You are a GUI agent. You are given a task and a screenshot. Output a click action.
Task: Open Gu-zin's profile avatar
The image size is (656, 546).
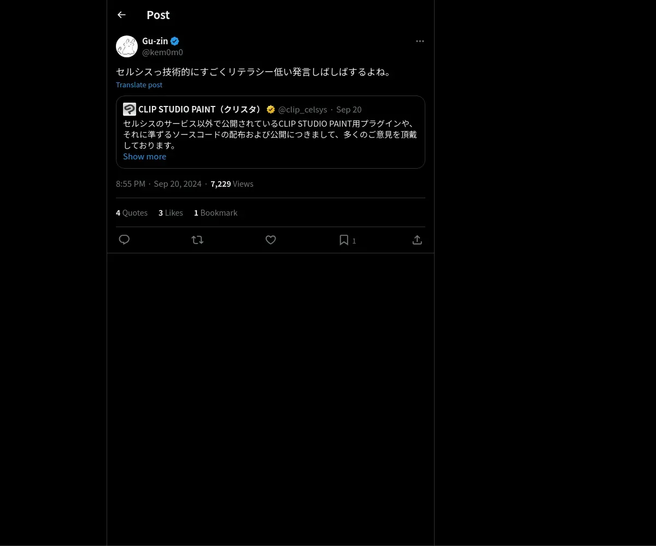(127, 46)
